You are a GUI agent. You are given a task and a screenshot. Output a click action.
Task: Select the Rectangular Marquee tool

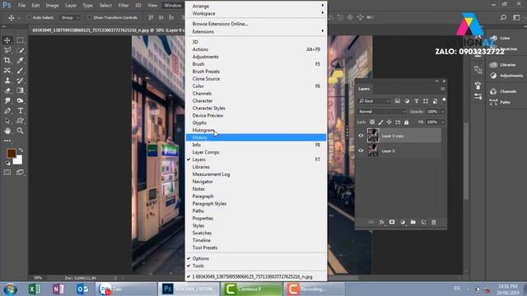point(20,40)
